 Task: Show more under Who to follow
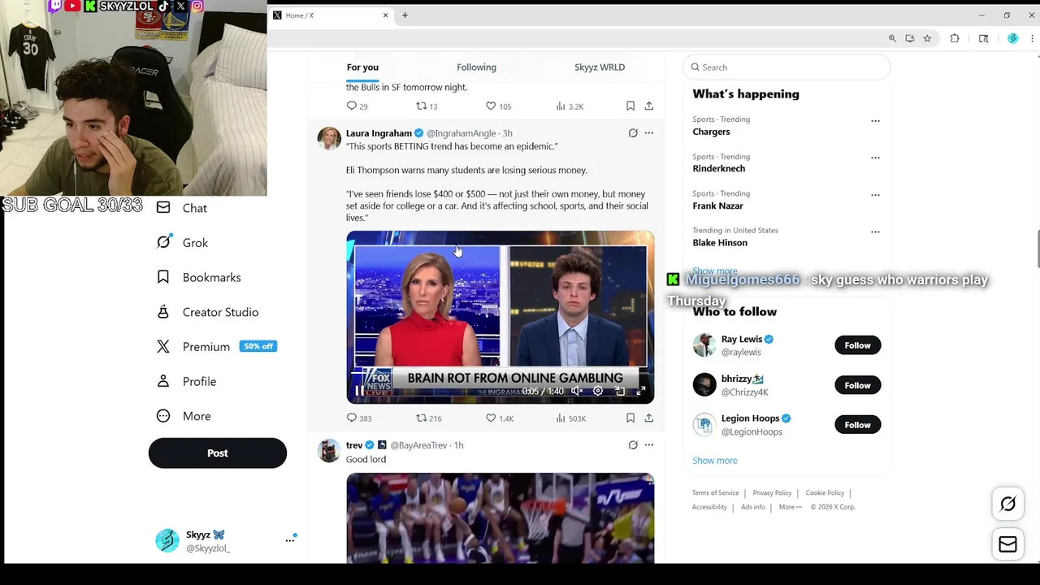coord(715,461)
